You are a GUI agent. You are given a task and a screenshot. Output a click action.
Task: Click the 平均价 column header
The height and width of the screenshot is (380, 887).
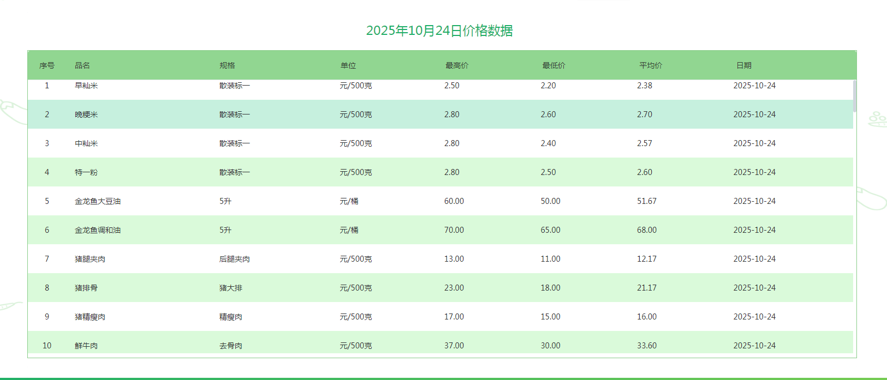click(651, 65)
